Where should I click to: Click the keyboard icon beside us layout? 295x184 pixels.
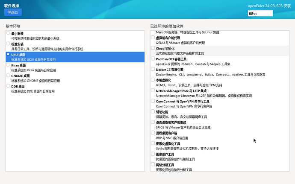tap(251, 13)
